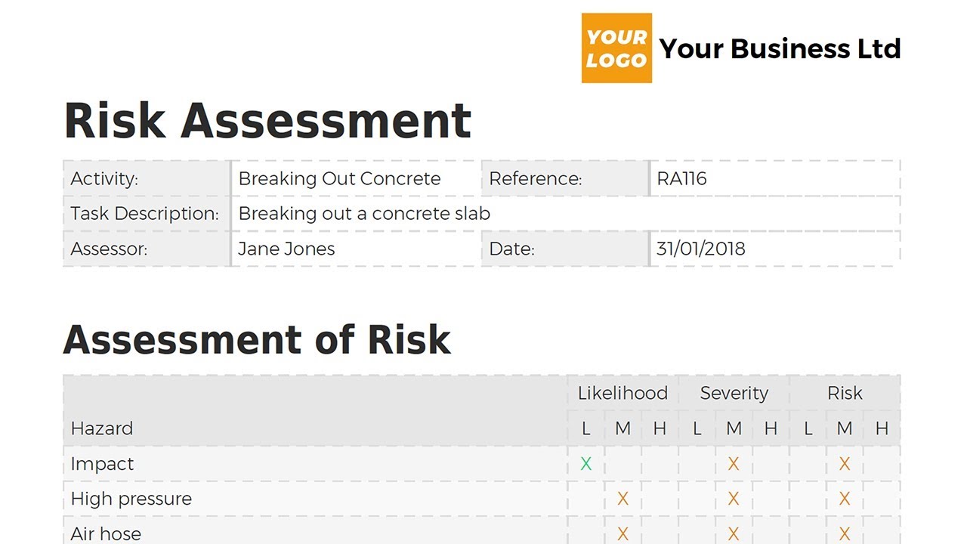This screenshot has width=967, height=544.
Task: Click the 'Your Business Ltd' company name
Action: (x=780, y=48)
